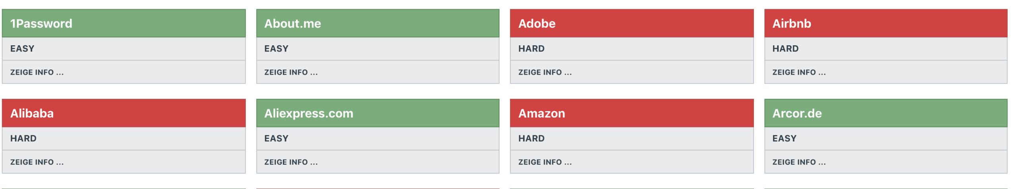The image size is (1017, 189).
Task: Click the HARD label under Adobe
Action: coord(531,48)
